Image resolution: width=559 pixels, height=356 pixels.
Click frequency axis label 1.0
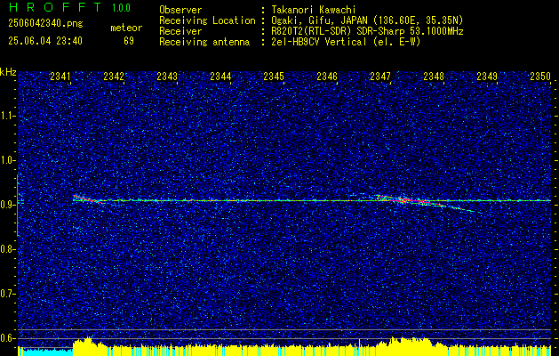pyautogui.click(x=7, y=160)
